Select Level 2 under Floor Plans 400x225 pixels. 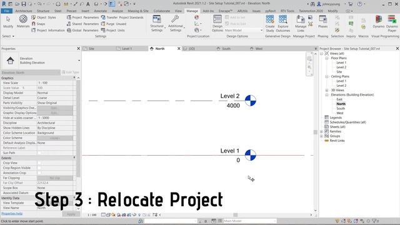(x=341, y=67)
